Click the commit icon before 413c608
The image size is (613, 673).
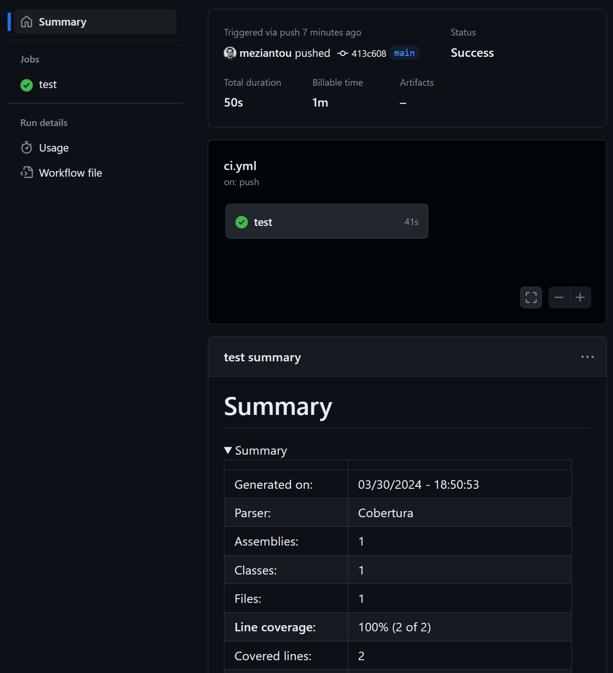coord(343,54)
